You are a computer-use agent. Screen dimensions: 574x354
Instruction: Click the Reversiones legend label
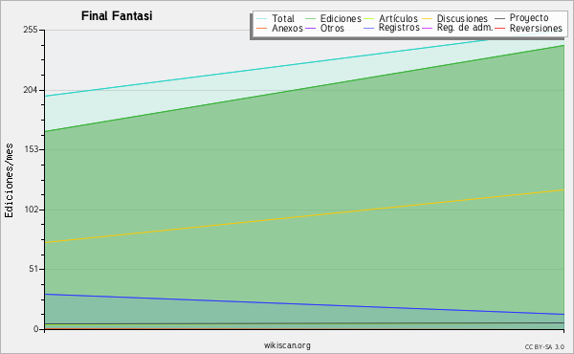click(536, 28)
